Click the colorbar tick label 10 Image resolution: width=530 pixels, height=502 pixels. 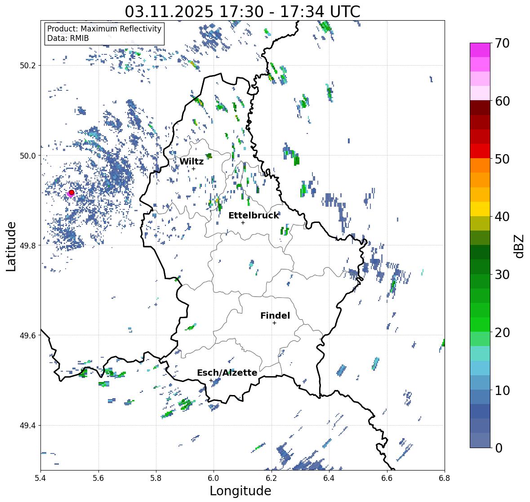coord(502,390)
